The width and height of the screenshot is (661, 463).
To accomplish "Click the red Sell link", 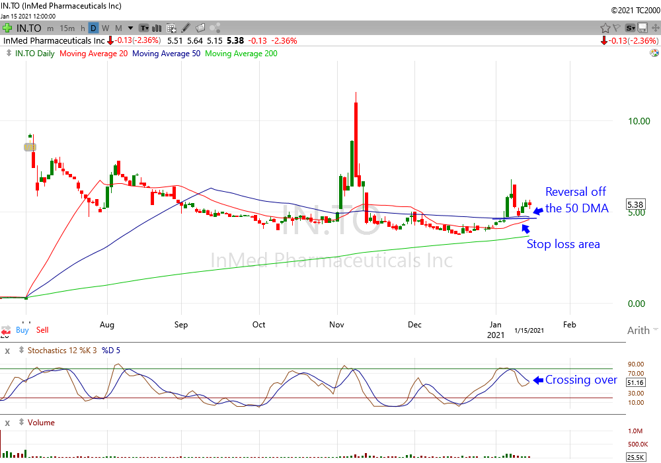I will pyautogui.click(x=42, y=330).
